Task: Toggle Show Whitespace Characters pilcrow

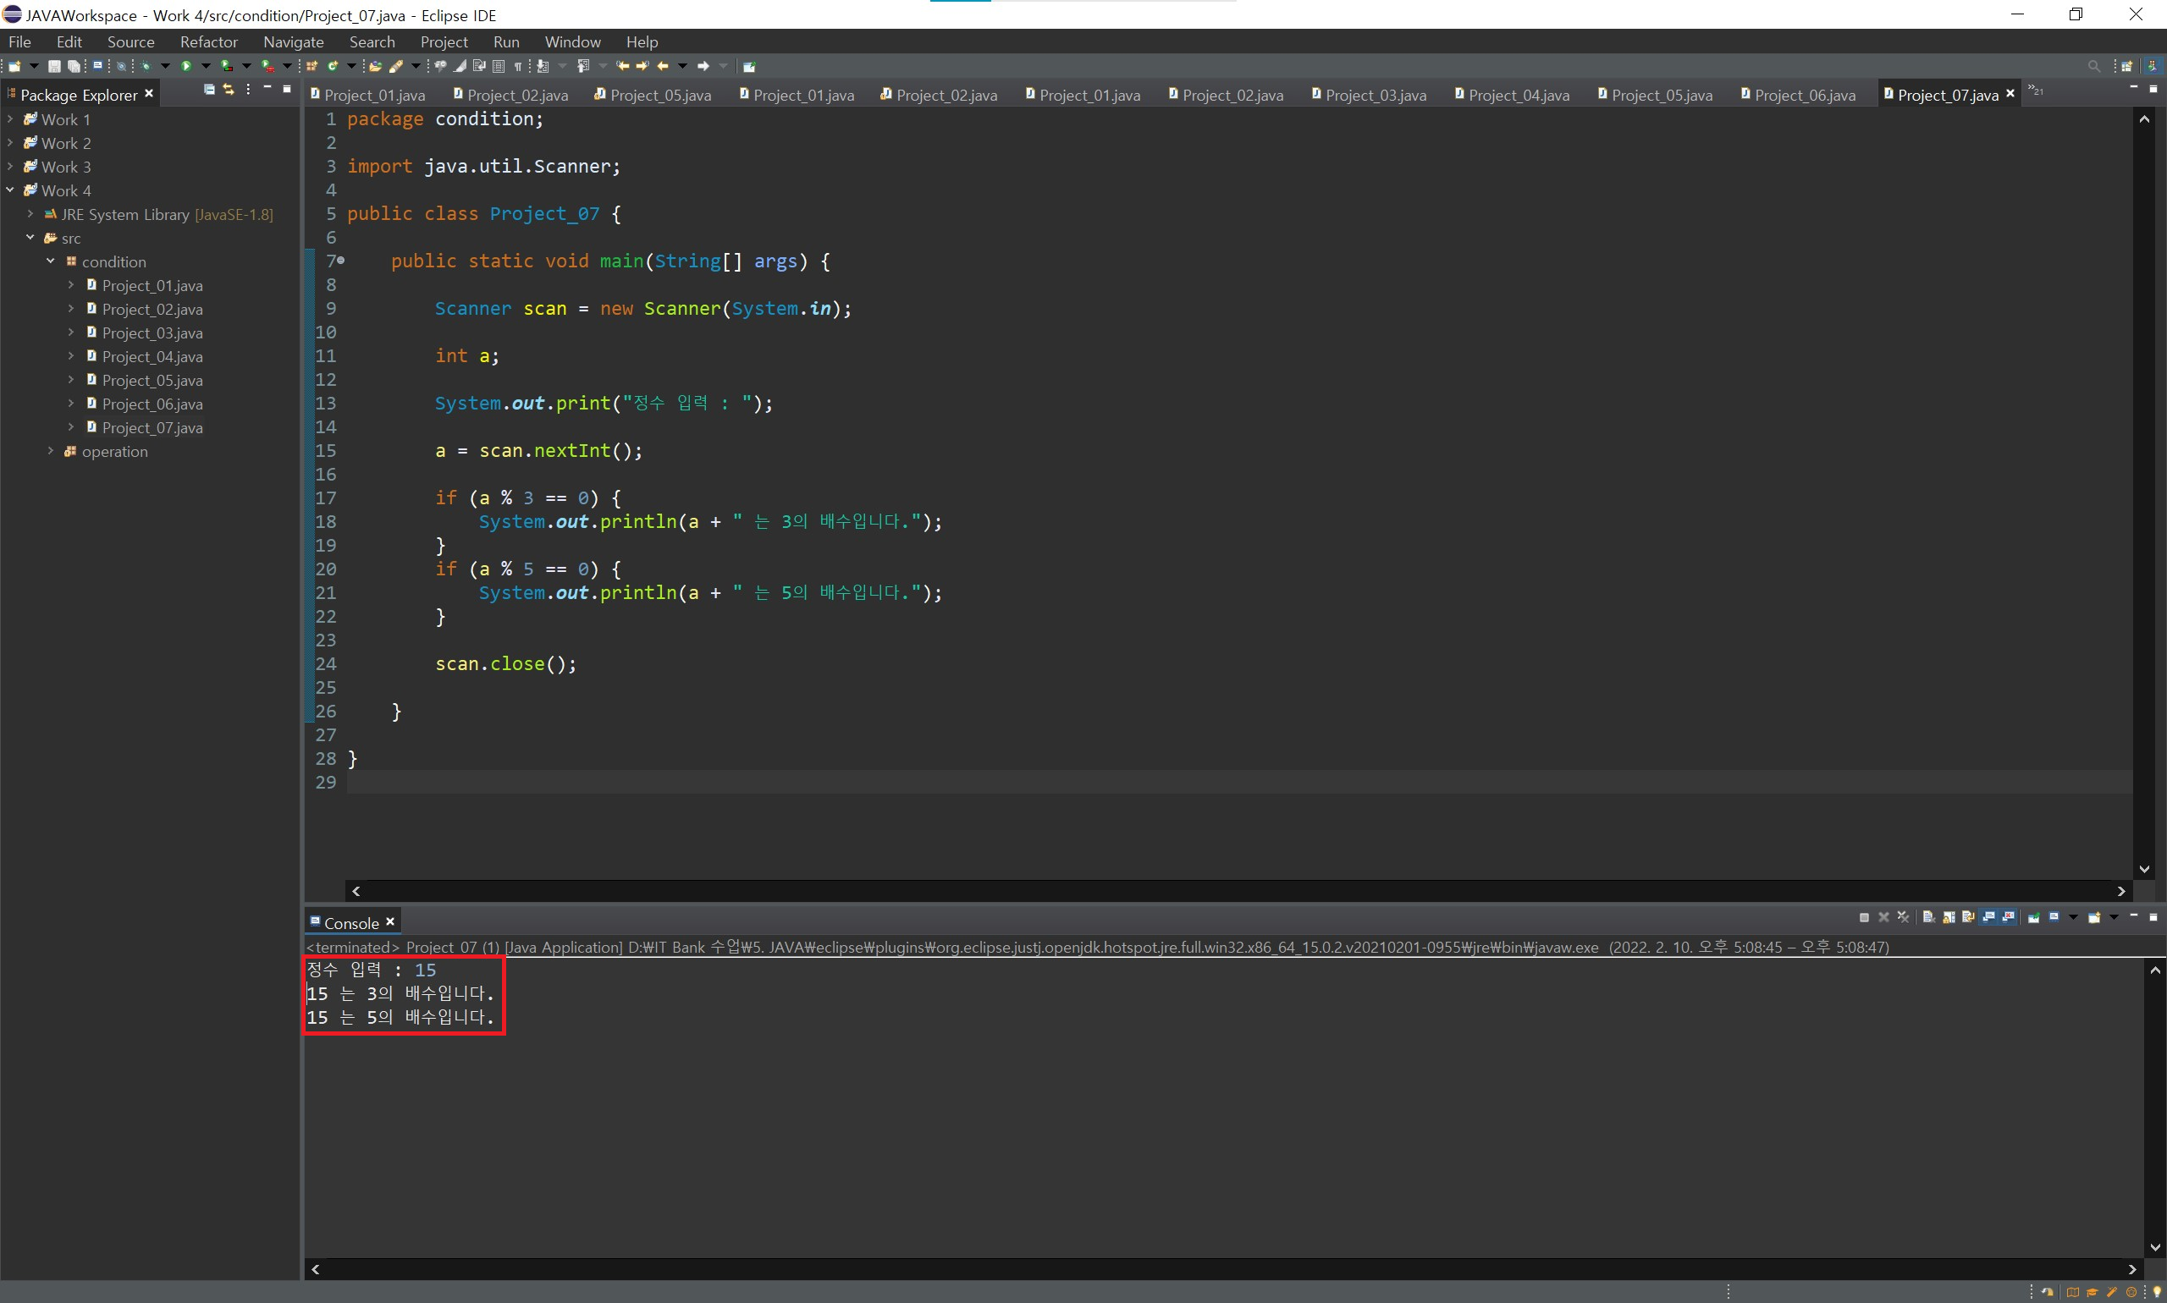Action: [x=518, y=66]
